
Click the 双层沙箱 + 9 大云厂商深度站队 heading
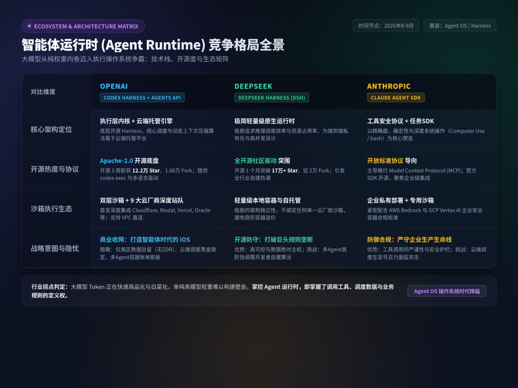tap(141, 200)
